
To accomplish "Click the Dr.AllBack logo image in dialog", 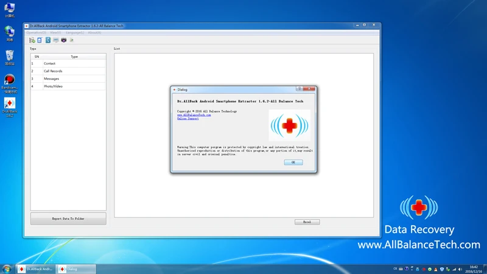I will click(x=290, y=125).
